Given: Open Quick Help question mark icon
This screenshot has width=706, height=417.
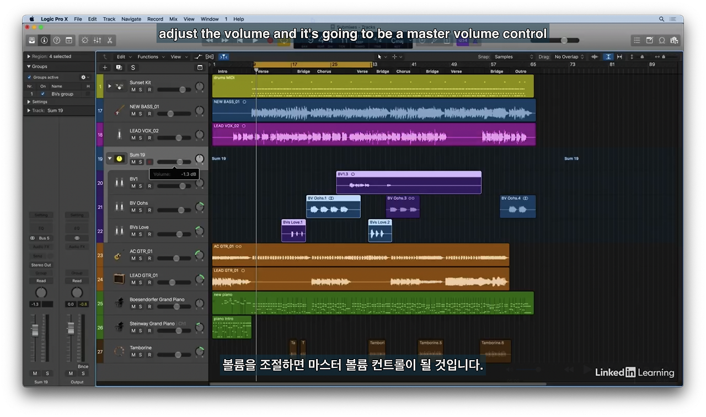Looking at the screenshot, I should click(56, 40).
